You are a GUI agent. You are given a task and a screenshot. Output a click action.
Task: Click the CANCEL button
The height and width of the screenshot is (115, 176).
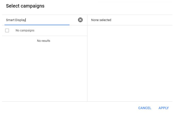click(145, 108)
